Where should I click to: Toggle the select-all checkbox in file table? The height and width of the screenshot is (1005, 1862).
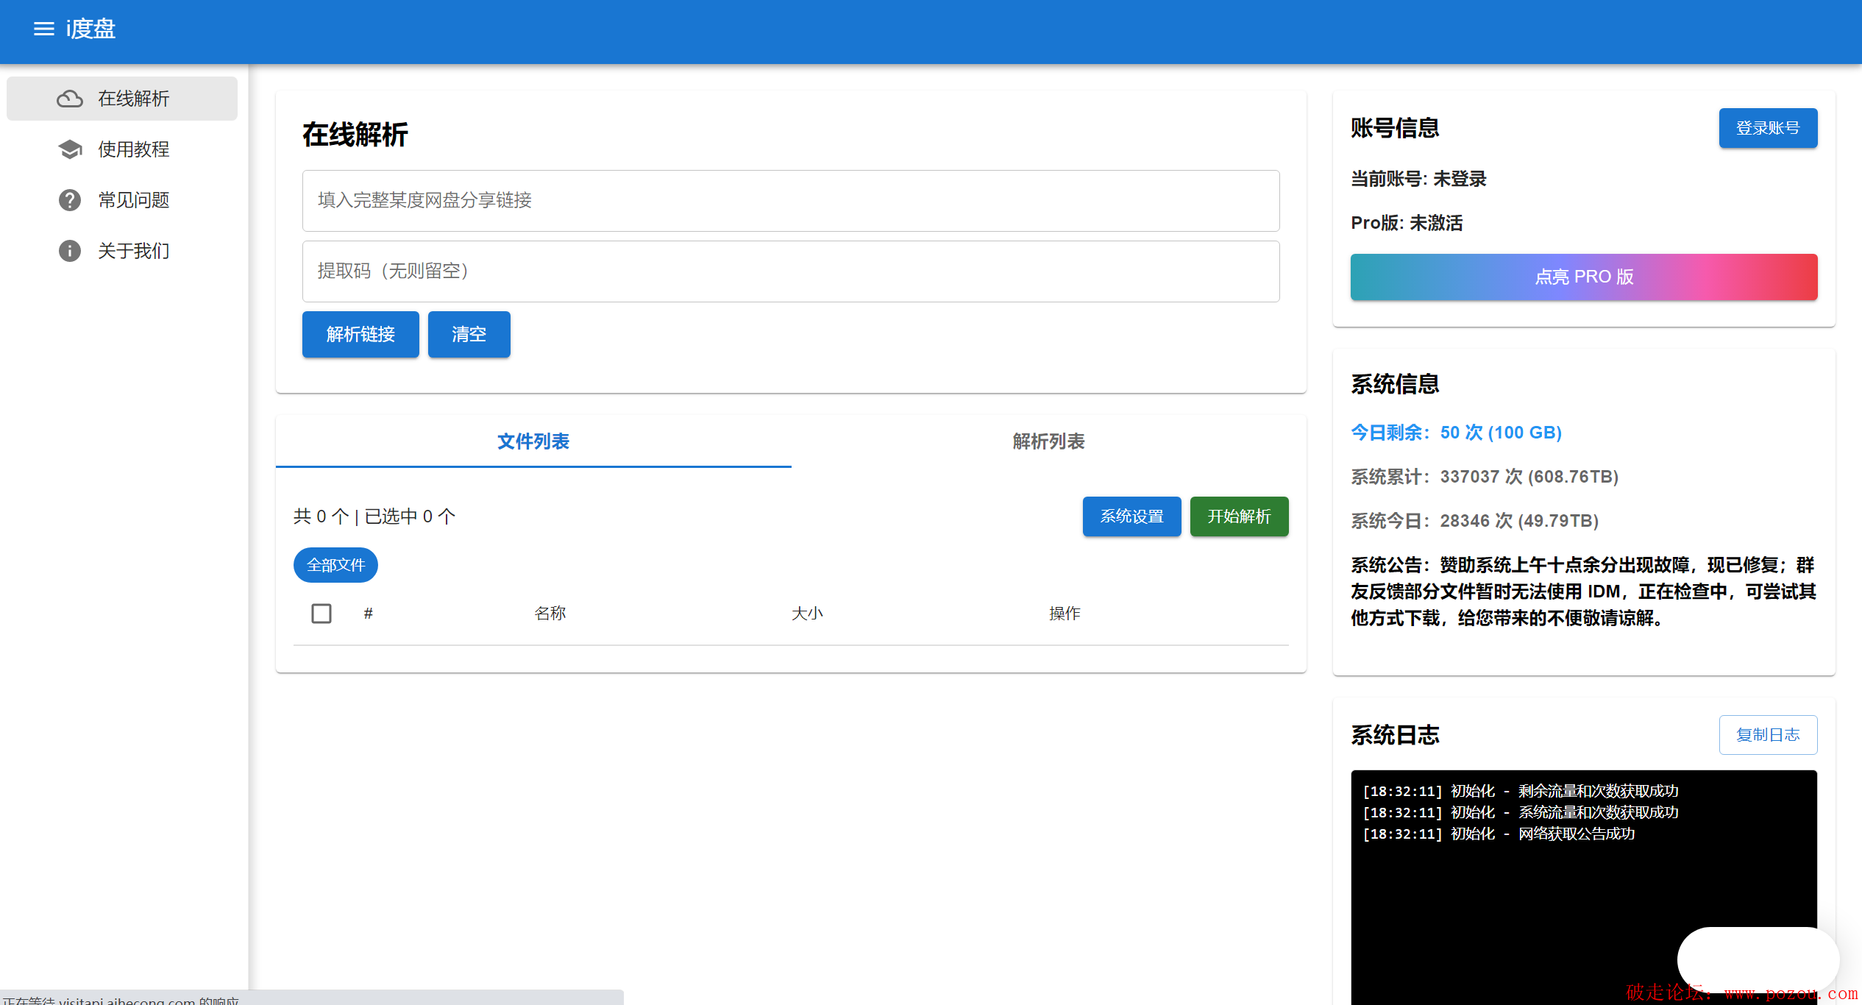click(321, 614)
